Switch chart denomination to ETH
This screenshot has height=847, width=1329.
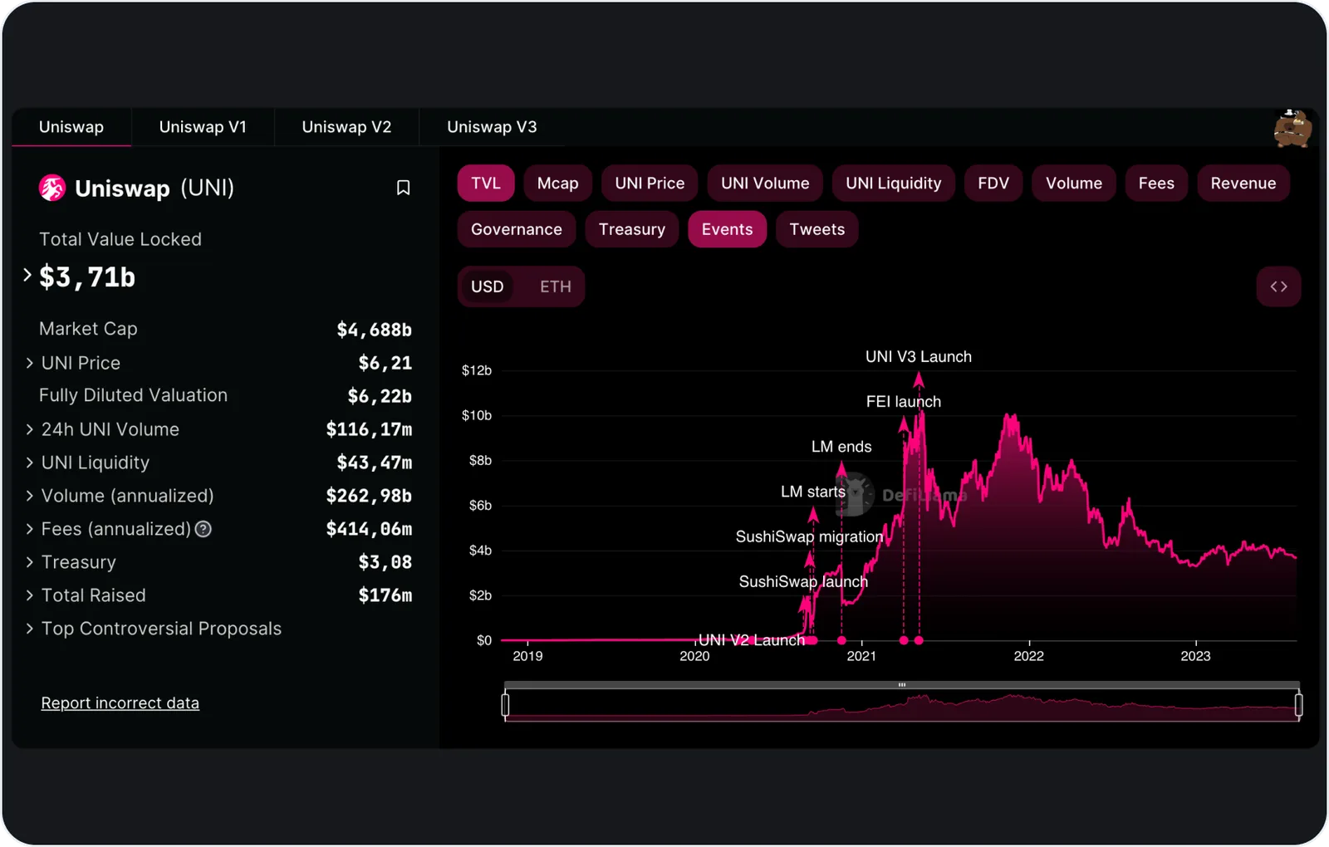coord(555,286)
